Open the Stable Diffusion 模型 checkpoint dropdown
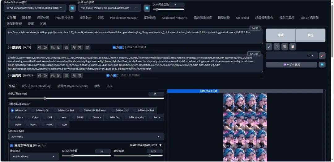Screen dimensions: 334x162 pyautogui.click(x=35, y=8)
